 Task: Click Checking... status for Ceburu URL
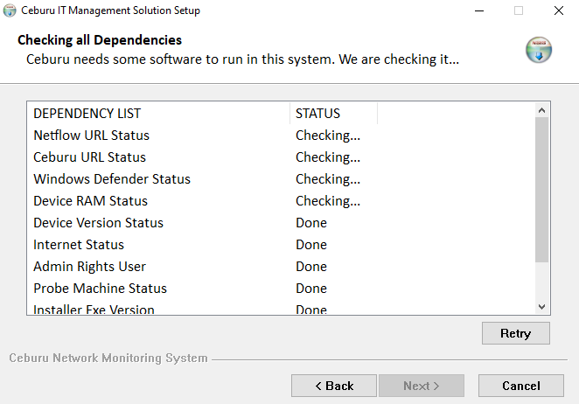coord(327,157)
